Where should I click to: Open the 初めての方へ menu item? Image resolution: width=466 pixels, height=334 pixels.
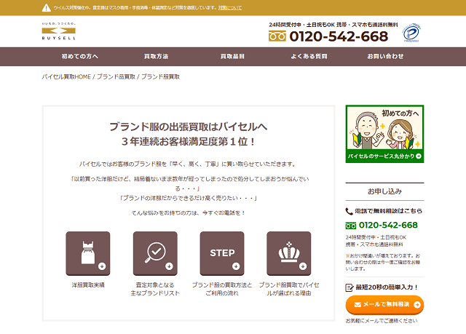pyautogui.click(x=79, y=57)
